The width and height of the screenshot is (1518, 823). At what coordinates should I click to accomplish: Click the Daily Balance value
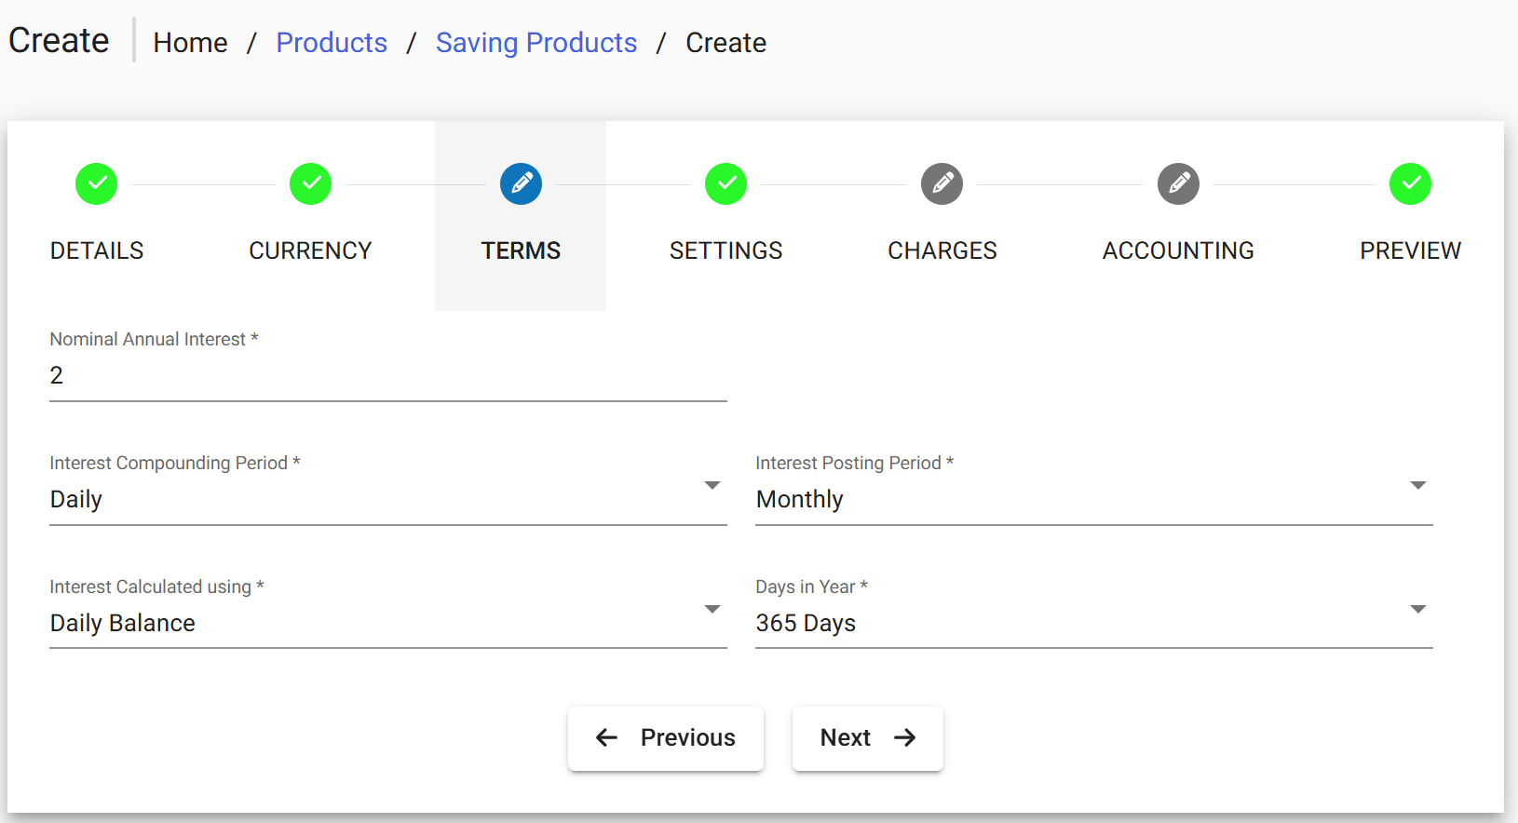pos(123,623)
